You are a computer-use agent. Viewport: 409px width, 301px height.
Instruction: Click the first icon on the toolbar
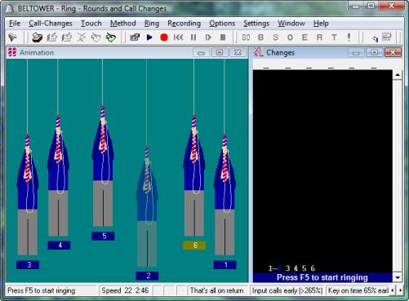12,38
